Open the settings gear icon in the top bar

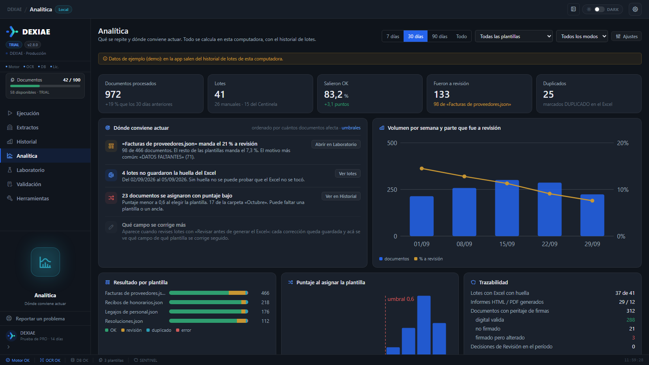635,9
